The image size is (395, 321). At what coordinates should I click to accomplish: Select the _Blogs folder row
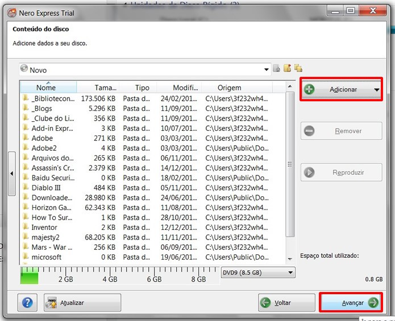[x=153, y=108]
